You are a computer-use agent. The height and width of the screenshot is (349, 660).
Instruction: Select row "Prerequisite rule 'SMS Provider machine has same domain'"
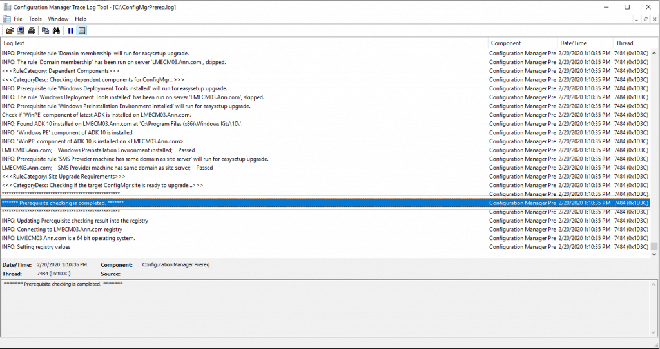point(325,159)
